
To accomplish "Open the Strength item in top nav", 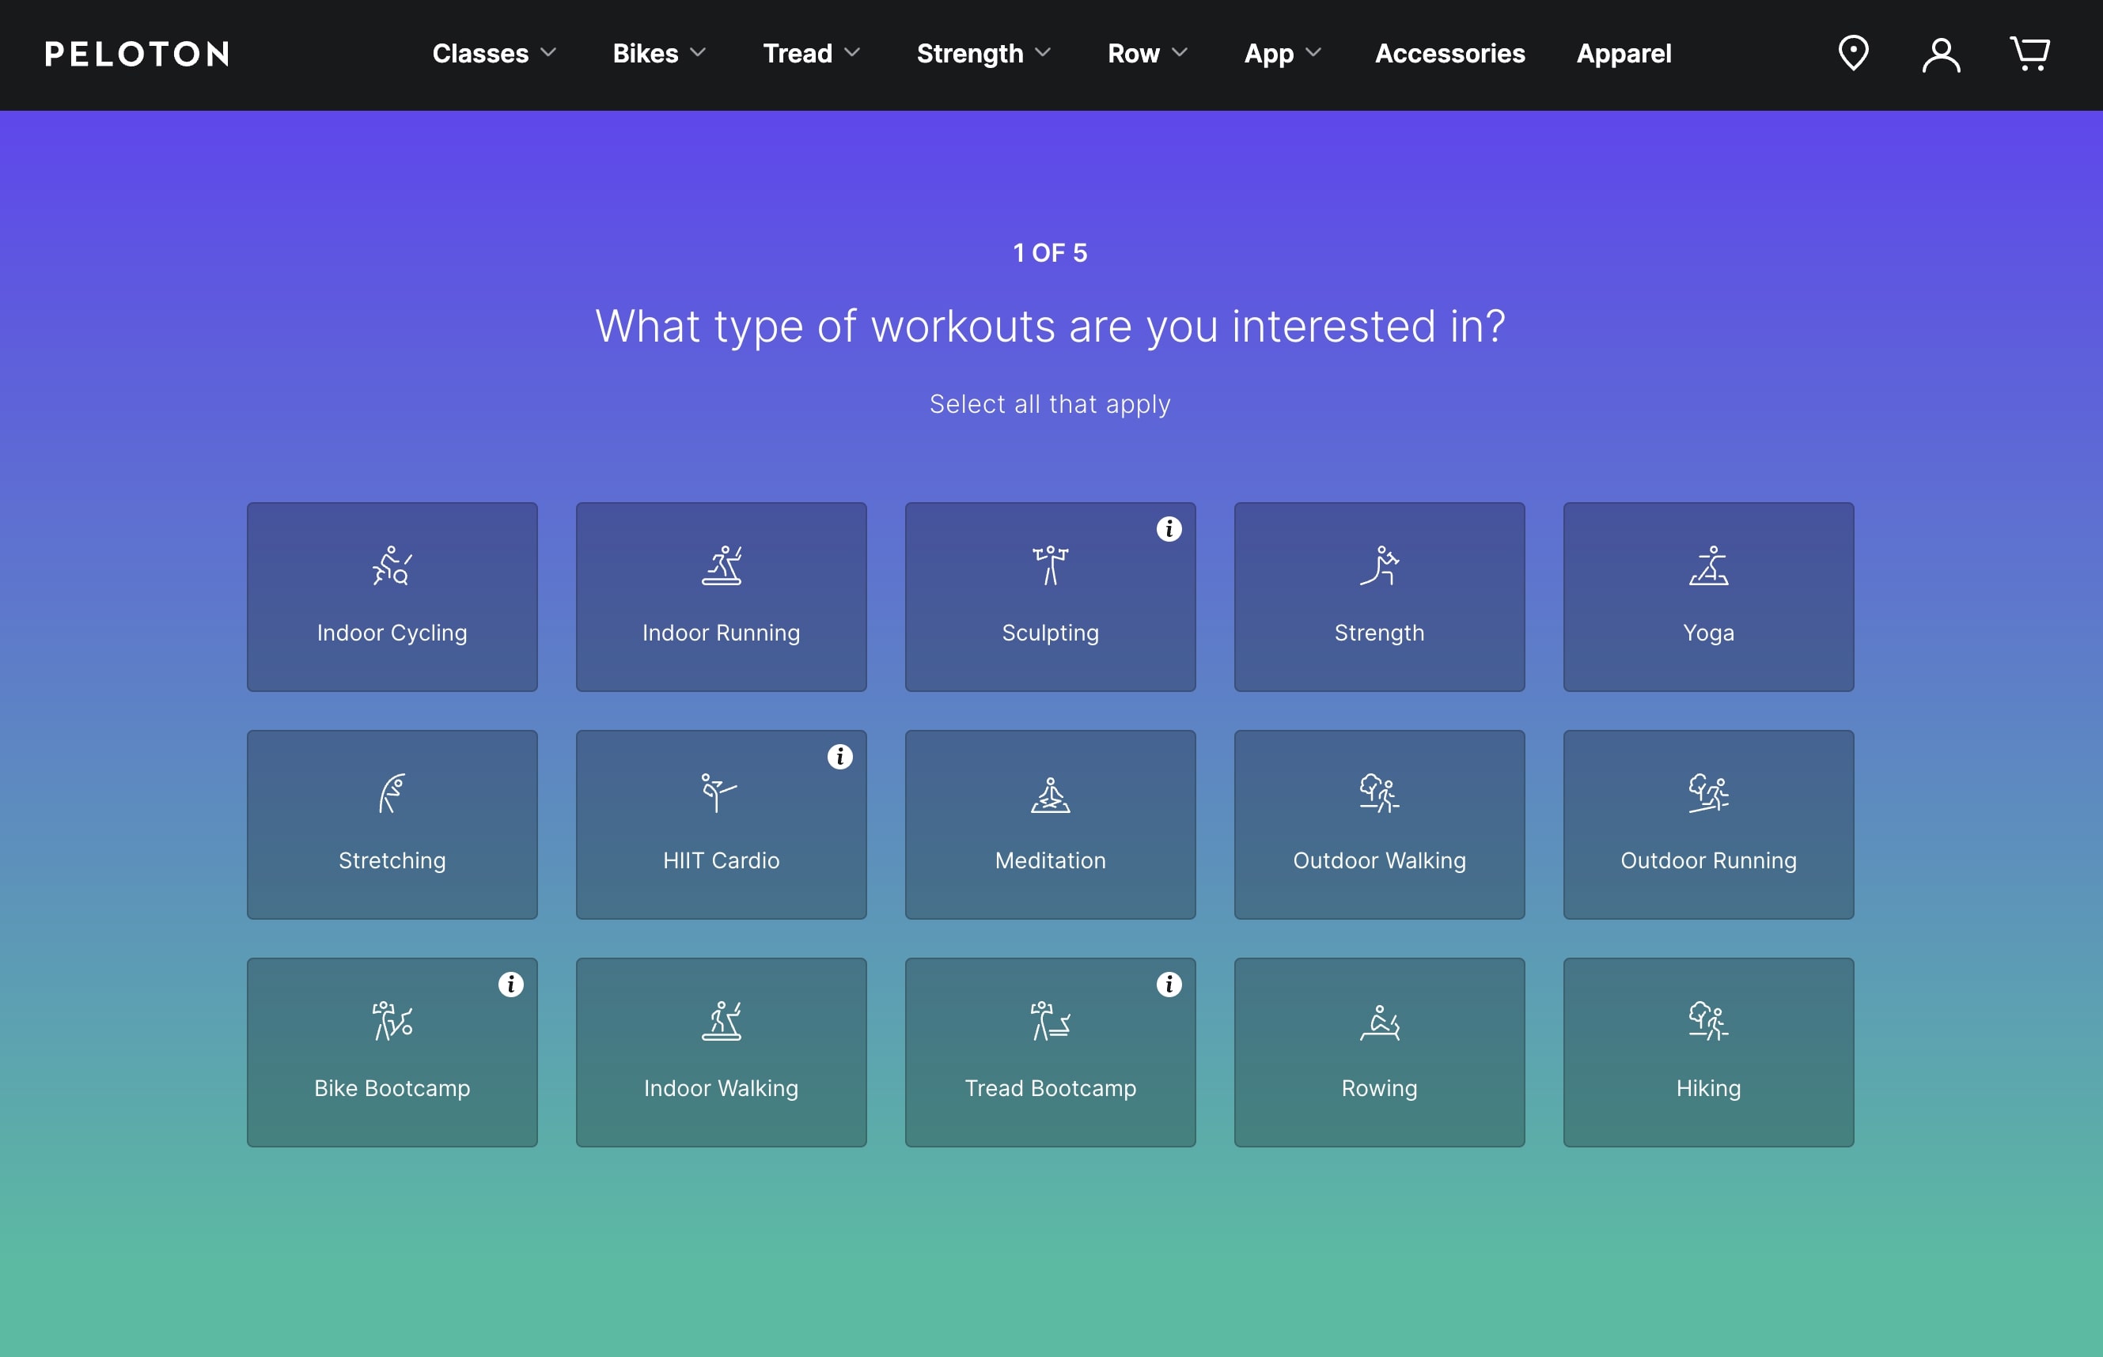I will [969, 54].
